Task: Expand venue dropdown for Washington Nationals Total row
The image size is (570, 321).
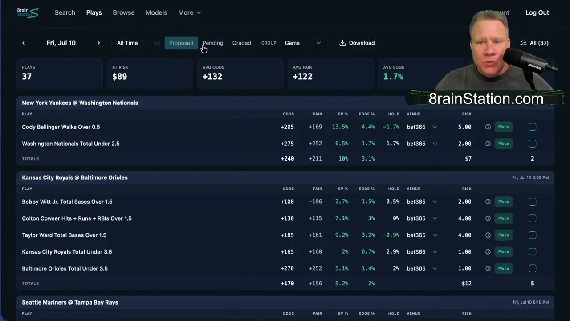Action: click(x=435, y=144)
